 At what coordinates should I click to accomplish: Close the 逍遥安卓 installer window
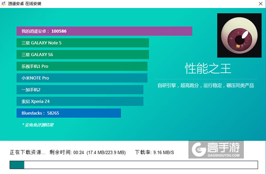tap(261, 4)
